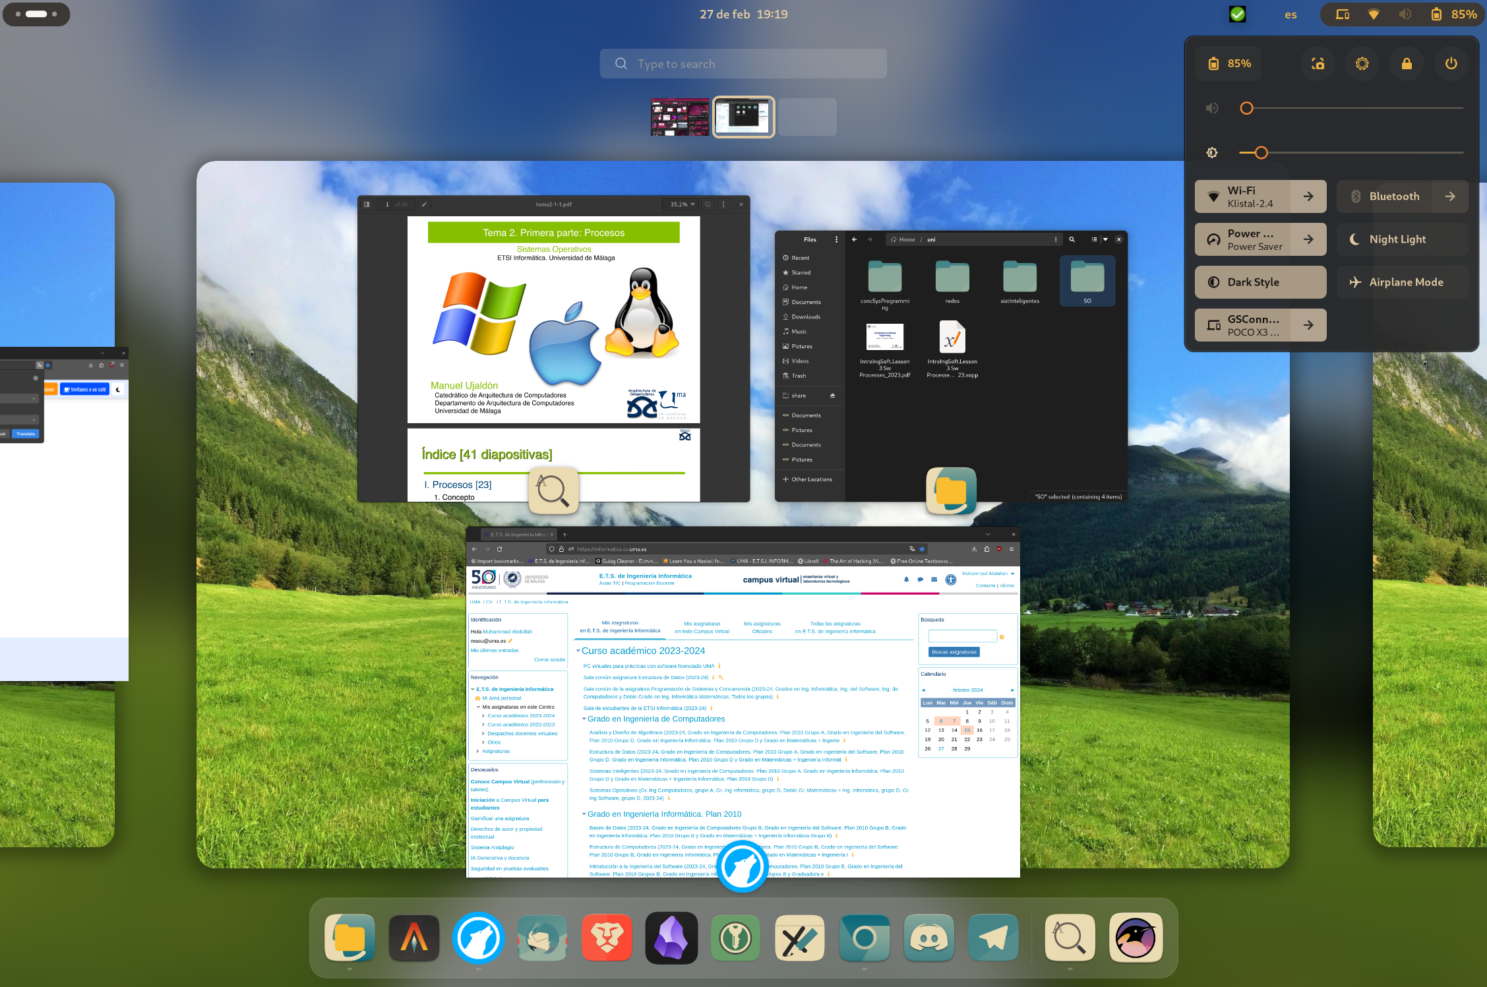Turn on Airplane Mode
The height and width of the screenshot is (987, 1487).
[x=1401, y=282]
